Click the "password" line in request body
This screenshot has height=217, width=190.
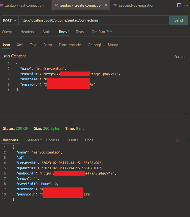(x=58, y=84)
